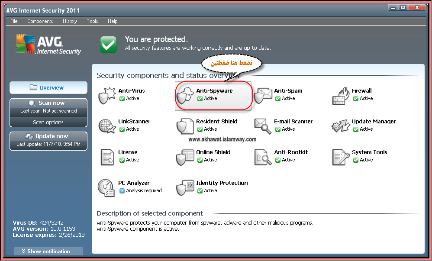This screenshot has height=261, width=432.
Task: Expand Show notification panel
Action: (48, 251)
